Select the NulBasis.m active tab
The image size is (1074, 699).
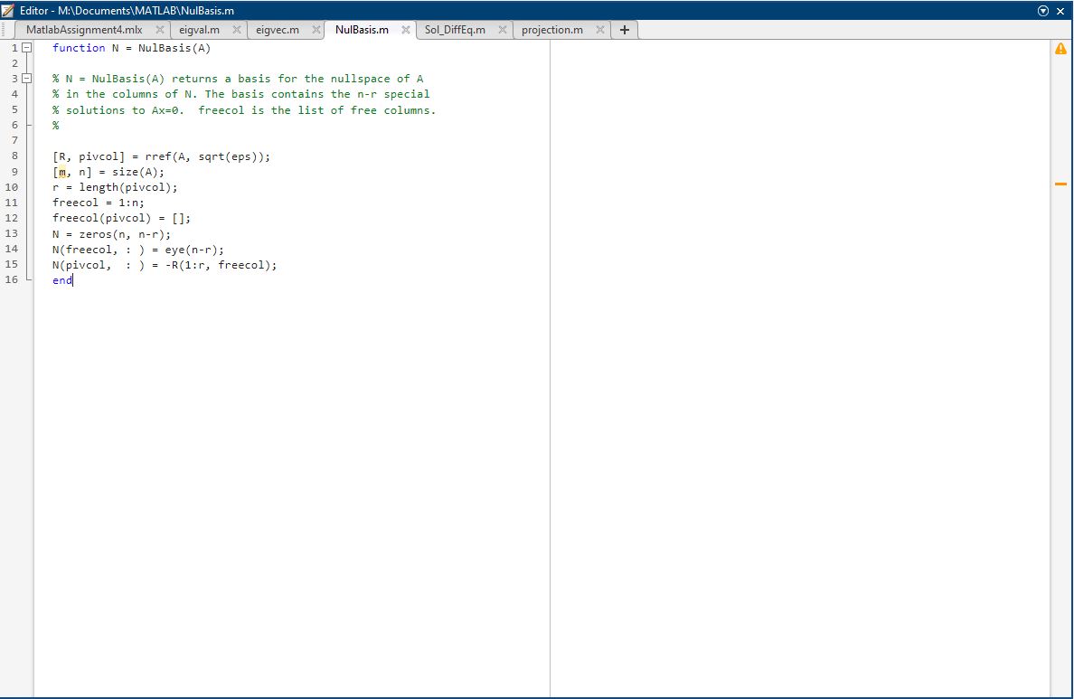tap(361, 29)
